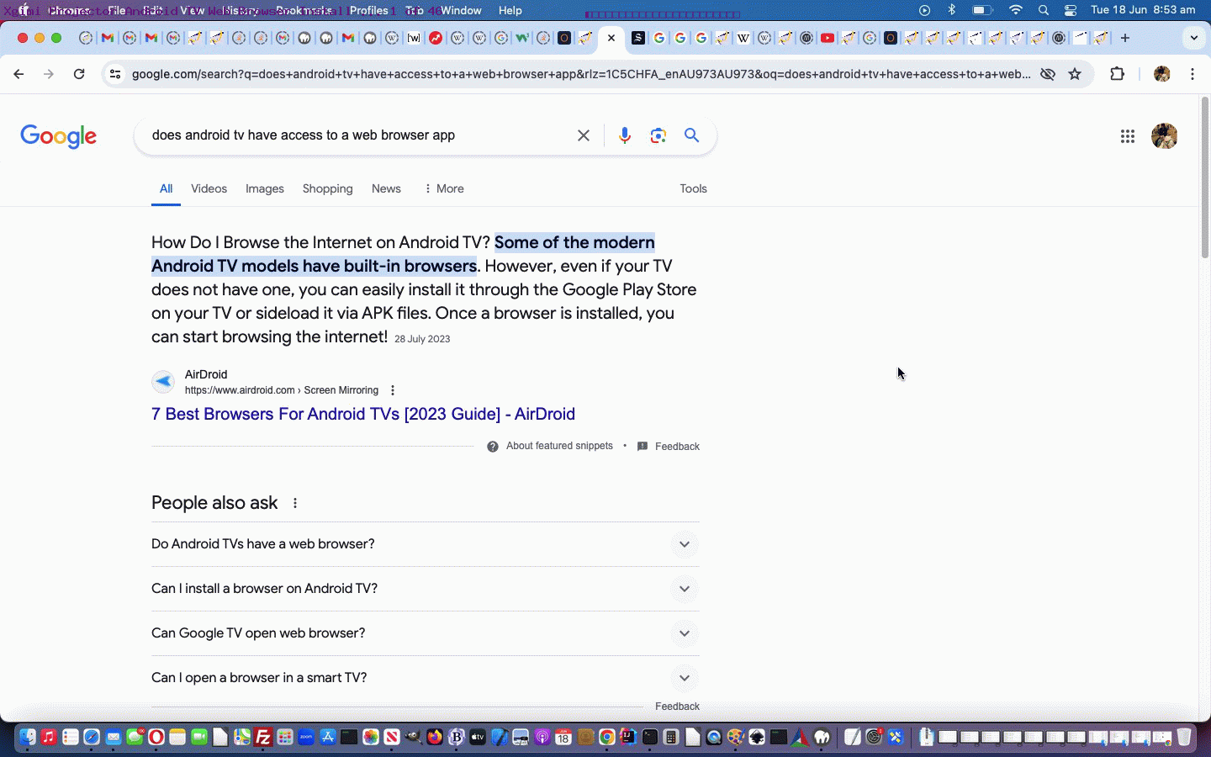Open the Google apps grid
Viewport: 1211px width, 757px height.
pyautogui.click(x=1128, y=135)
